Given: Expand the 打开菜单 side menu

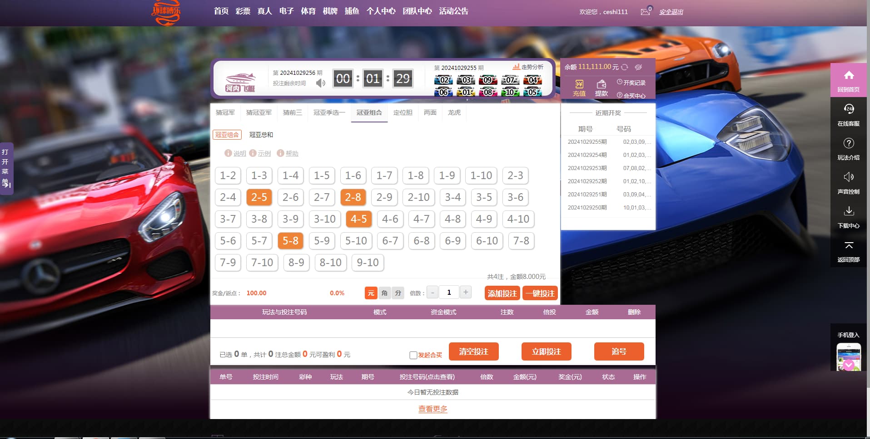Looking at the screenshot, I should pyautogui.click(x=6, y=168).
